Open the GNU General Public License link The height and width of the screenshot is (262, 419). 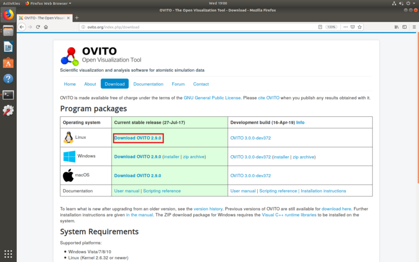click(x=212, y=98)
